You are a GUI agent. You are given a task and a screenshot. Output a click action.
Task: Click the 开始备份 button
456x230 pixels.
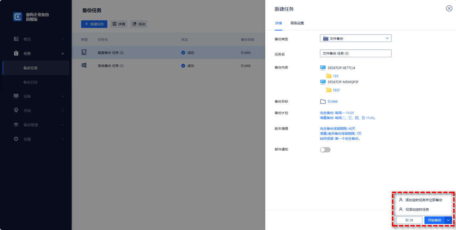coord(434,220)
